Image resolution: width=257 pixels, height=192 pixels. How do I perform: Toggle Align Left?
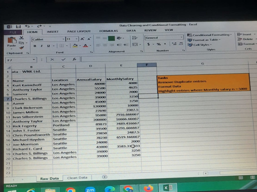click(x=98, y=45)
